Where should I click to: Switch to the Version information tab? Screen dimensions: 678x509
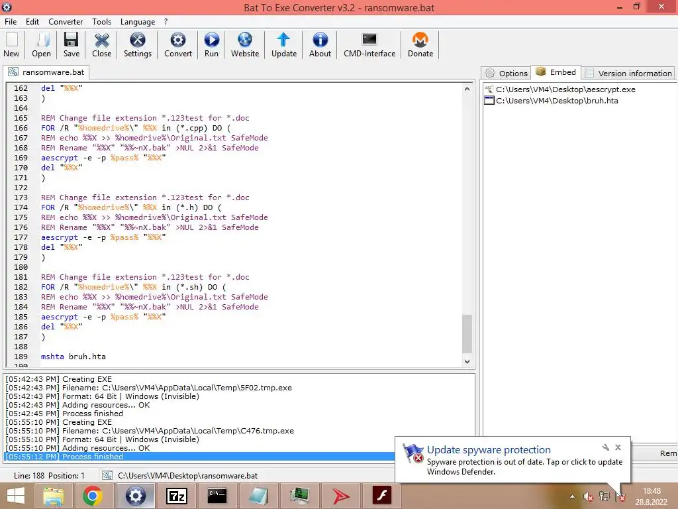[629, 73]
